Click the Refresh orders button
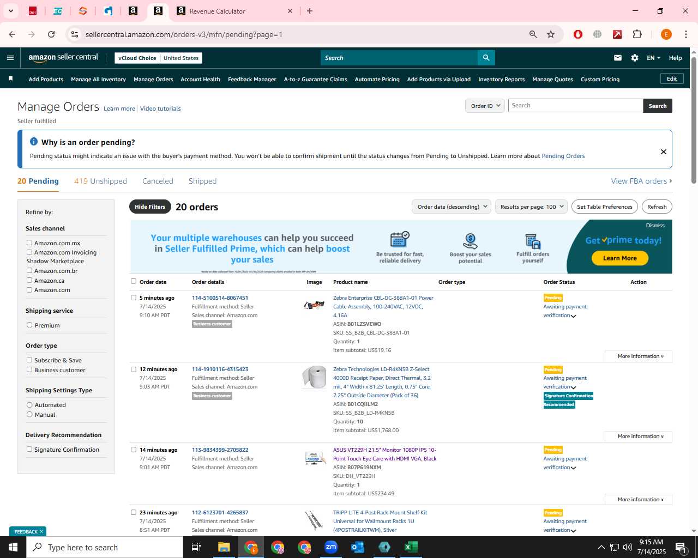Screen dimensions: 698x558 pos(657,207)
